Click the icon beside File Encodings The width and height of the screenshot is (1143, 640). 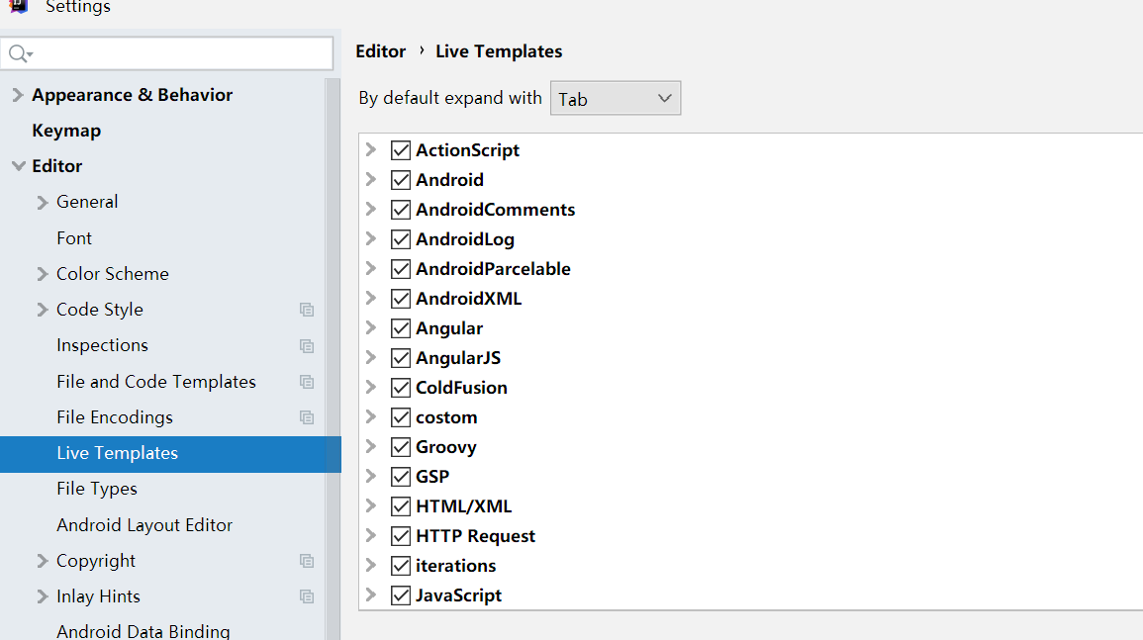click(307, 417)
